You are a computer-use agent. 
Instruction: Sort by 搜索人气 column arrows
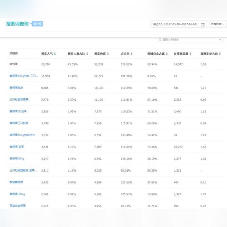tap(55, 54)
